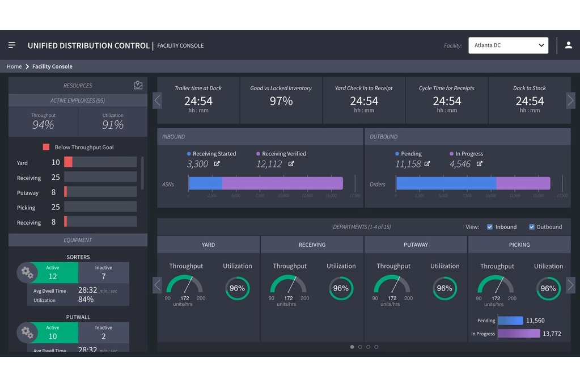Click the Sorters gear icon
Viewport: 580px width, 387px height.
[x=27, y=272]
